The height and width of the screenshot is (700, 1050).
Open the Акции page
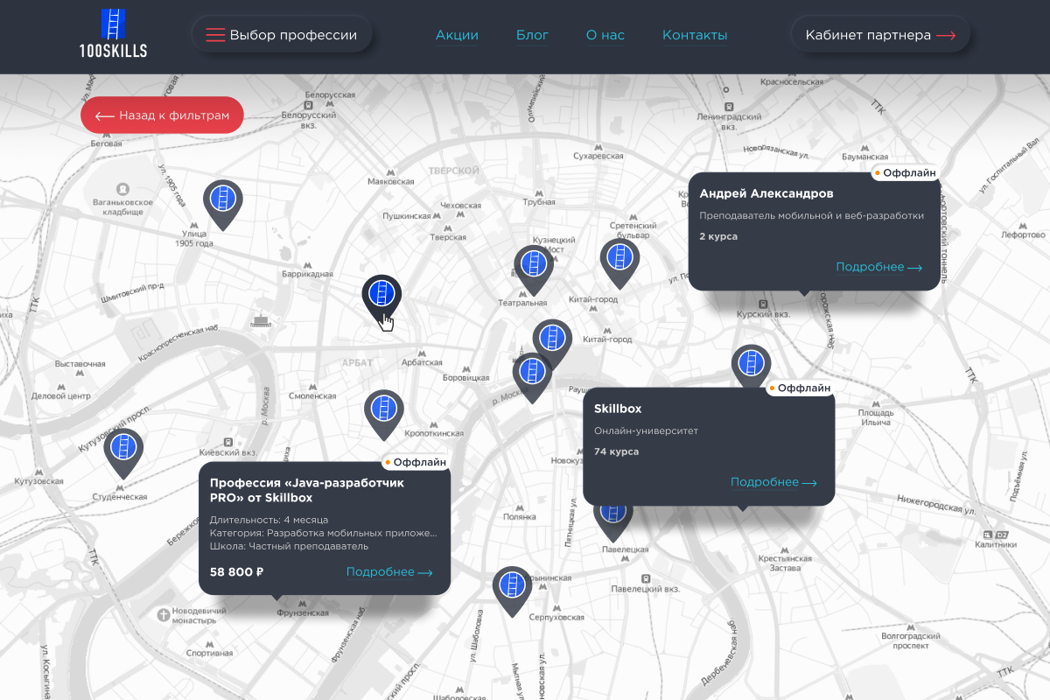pyautogui.click(x=457, y=35)
